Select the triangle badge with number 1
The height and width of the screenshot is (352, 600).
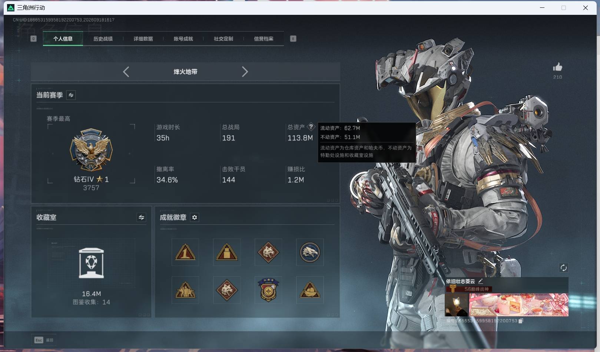[x=185, y=252]
